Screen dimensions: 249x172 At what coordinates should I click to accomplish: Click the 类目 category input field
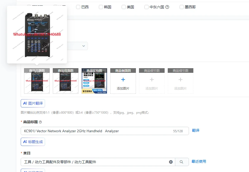pos(98,162)
